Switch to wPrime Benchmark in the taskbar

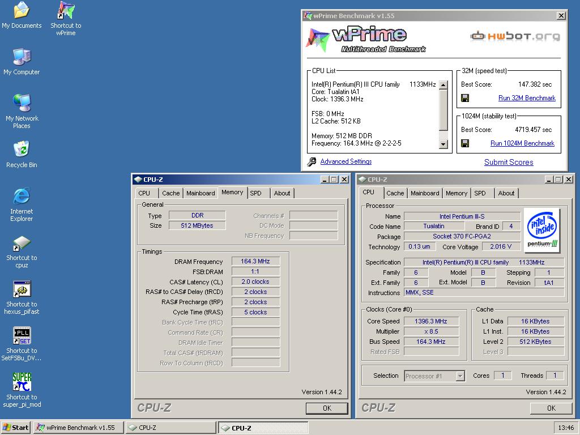pos(79,428)
